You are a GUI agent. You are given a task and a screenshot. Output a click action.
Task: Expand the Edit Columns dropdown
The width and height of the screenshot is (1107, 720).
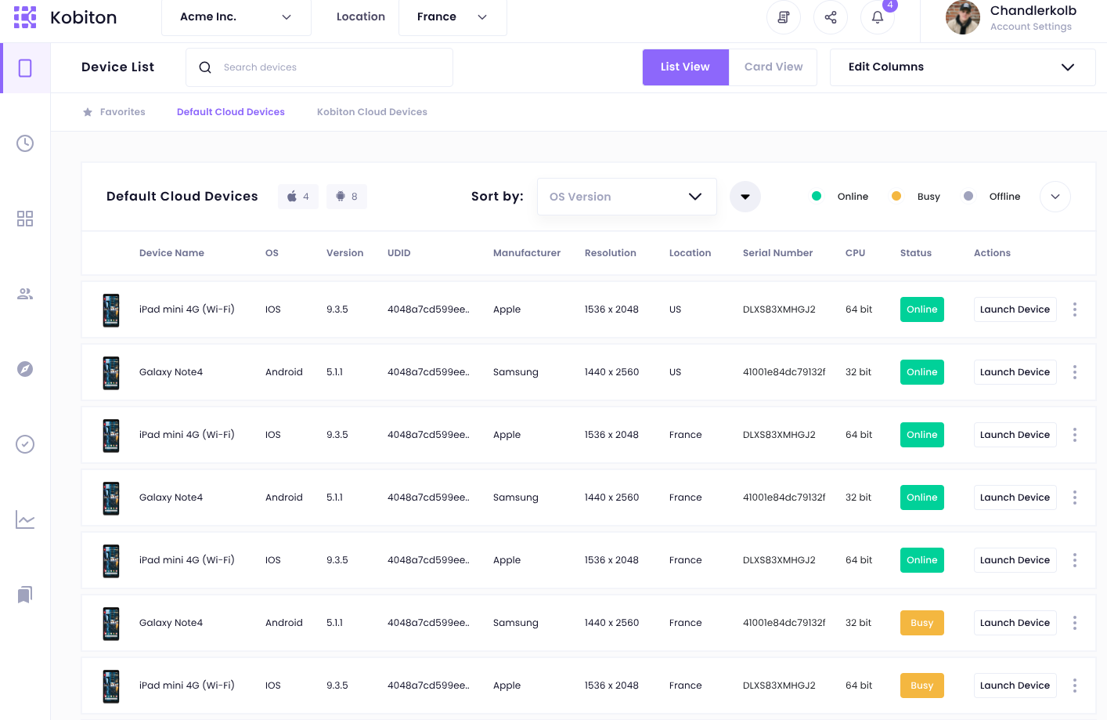click(962, 67)
